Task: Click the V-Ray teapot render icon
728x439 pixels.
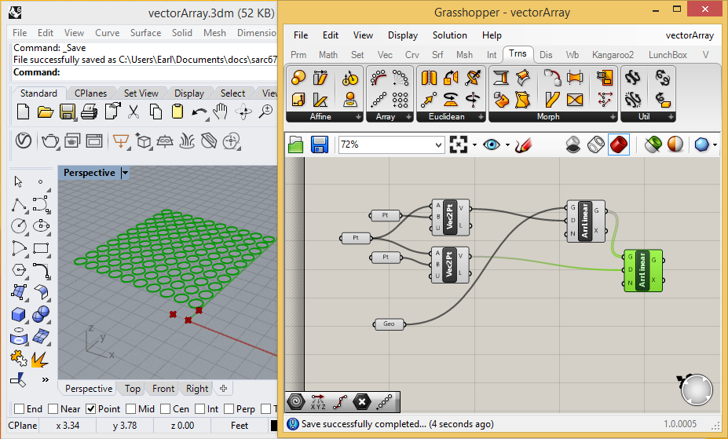Action: (x=51, y=141)
